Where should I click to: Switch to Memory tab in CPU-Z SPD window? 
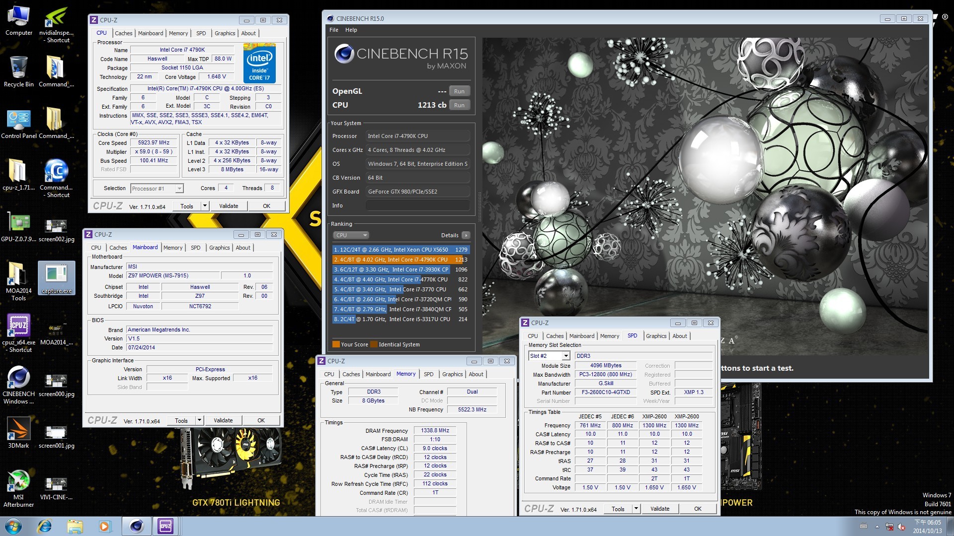pos(610,336)
